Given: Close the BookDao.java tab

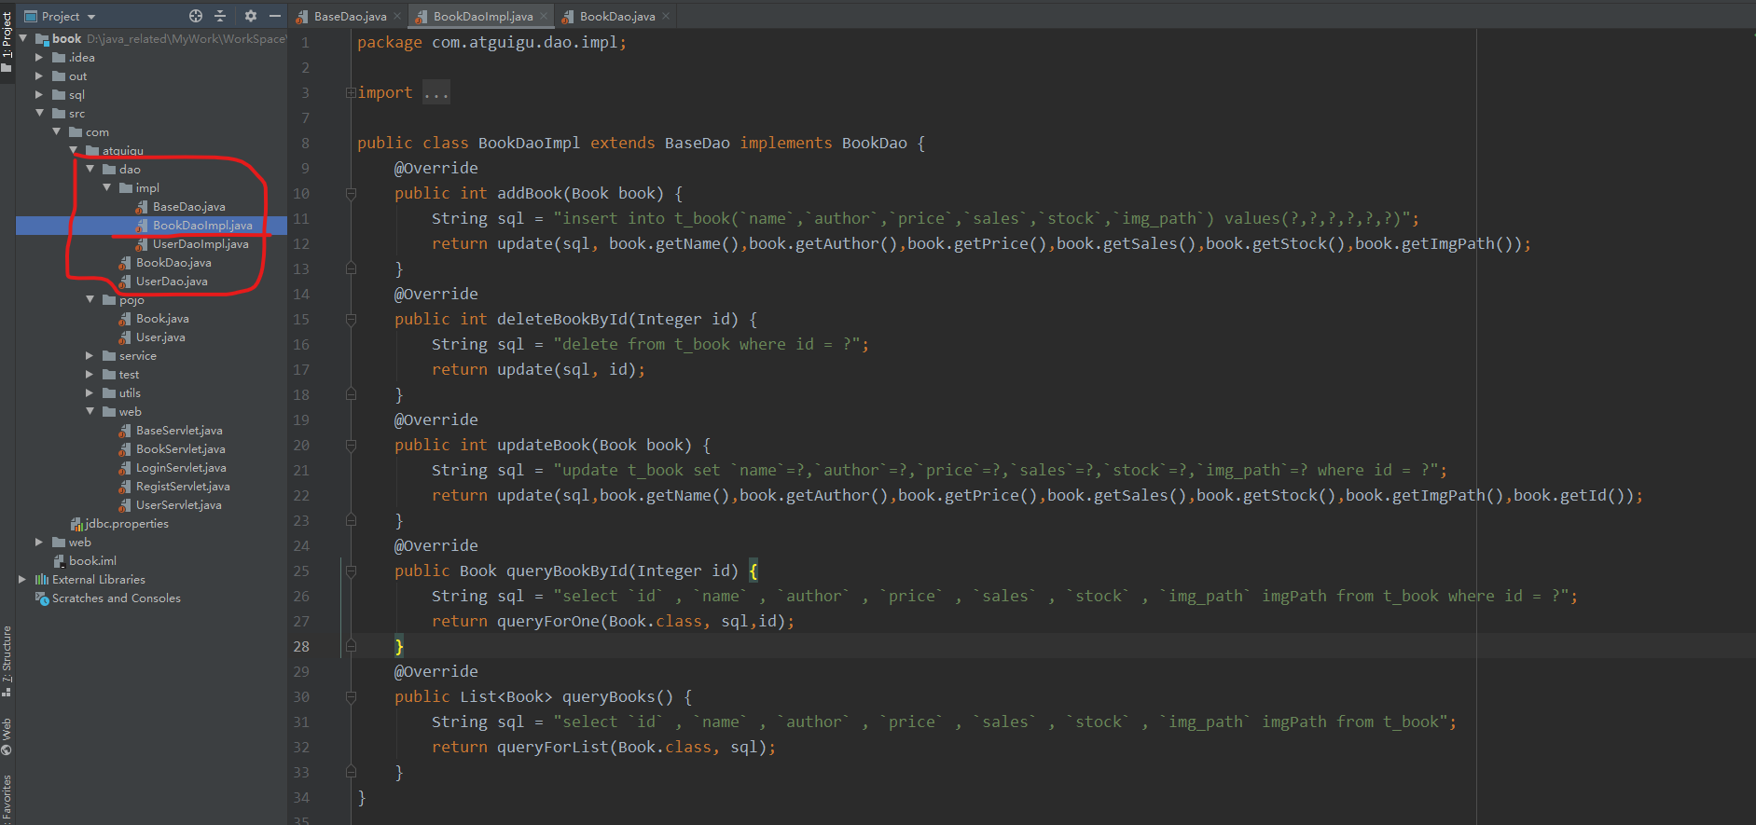Looking at the screenshot, I should [665, 16].
